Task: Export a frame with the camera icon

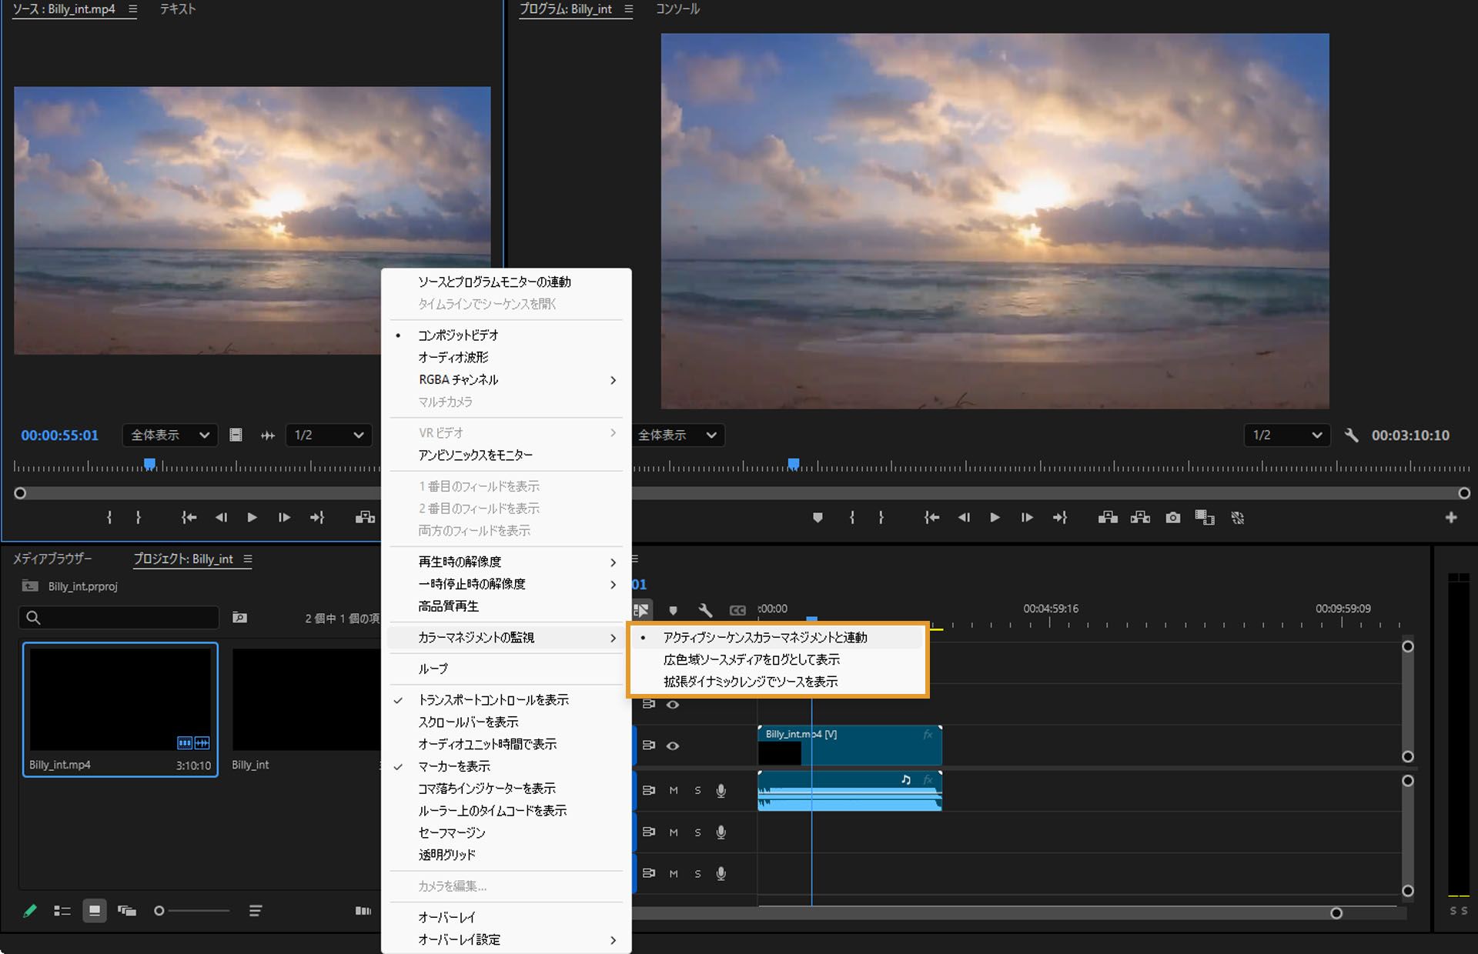Action: [x=1173, y=517]
